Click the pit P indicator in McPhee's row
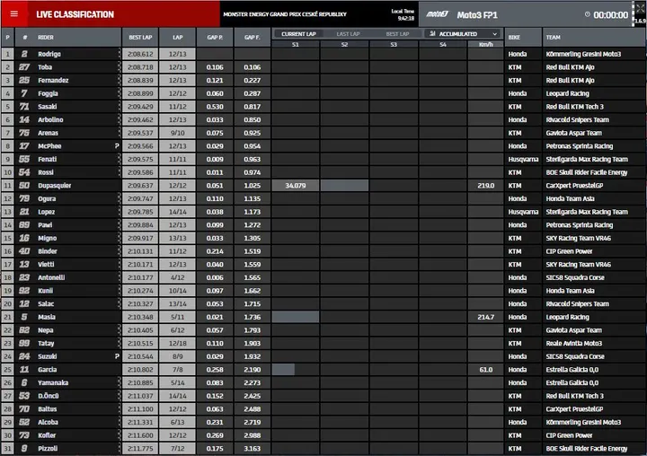Image resolution: width=647 pixels, height=456 pixels. pyautogui.click(x=117, y=146)
